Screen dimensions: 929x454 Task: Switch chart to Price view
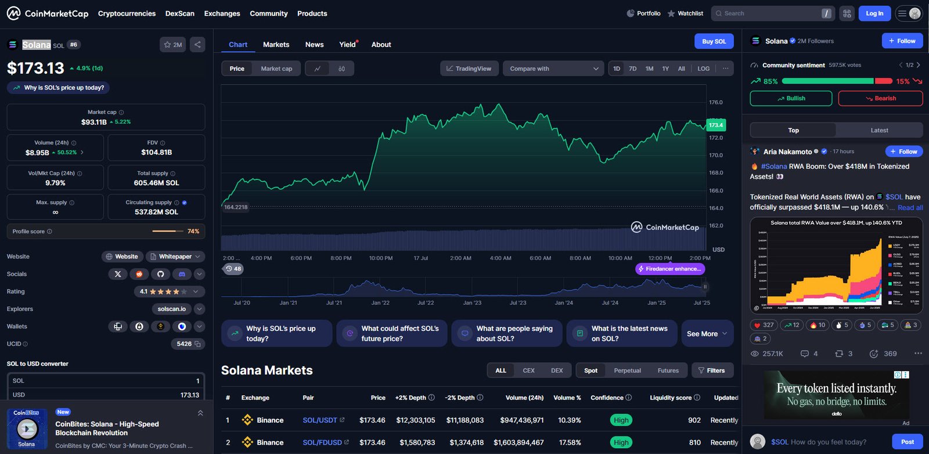pos(237,69)
